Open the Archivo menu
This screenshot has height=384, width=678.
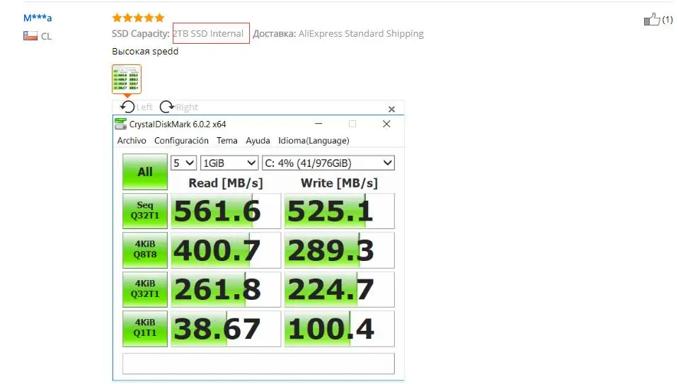click(x=132, y=141)
